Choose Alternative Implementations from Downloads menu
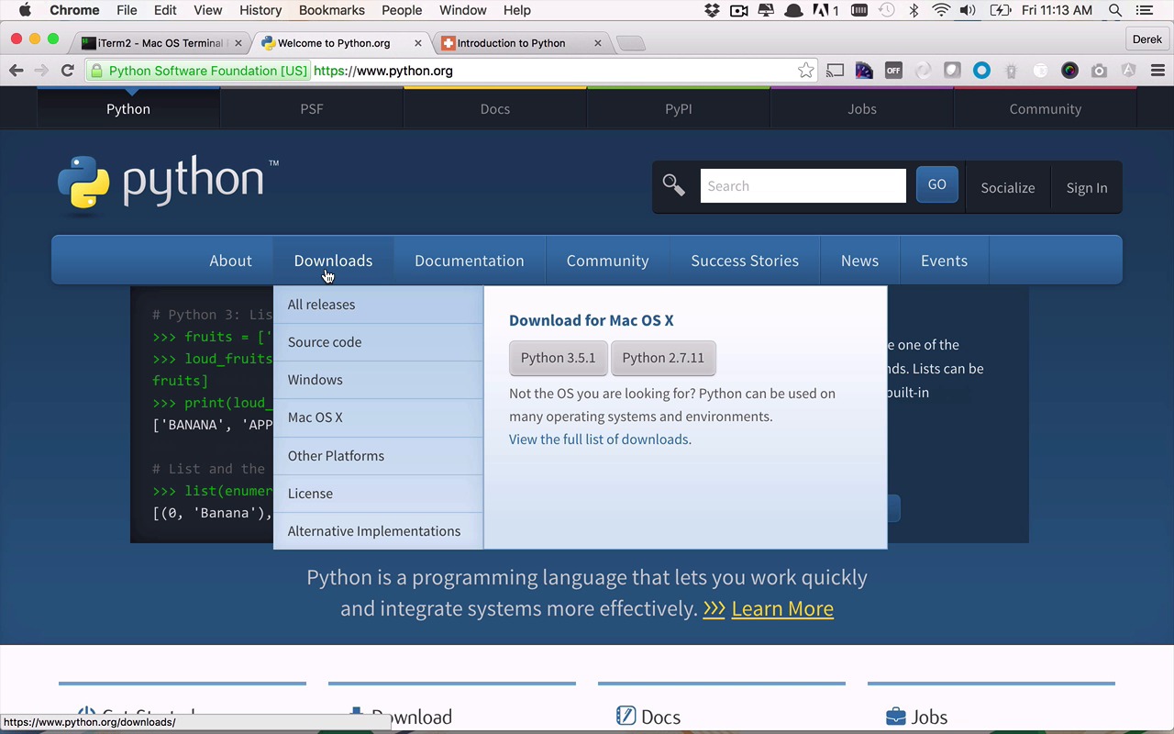The image size is (1174, 734). [x=378, y=531]
